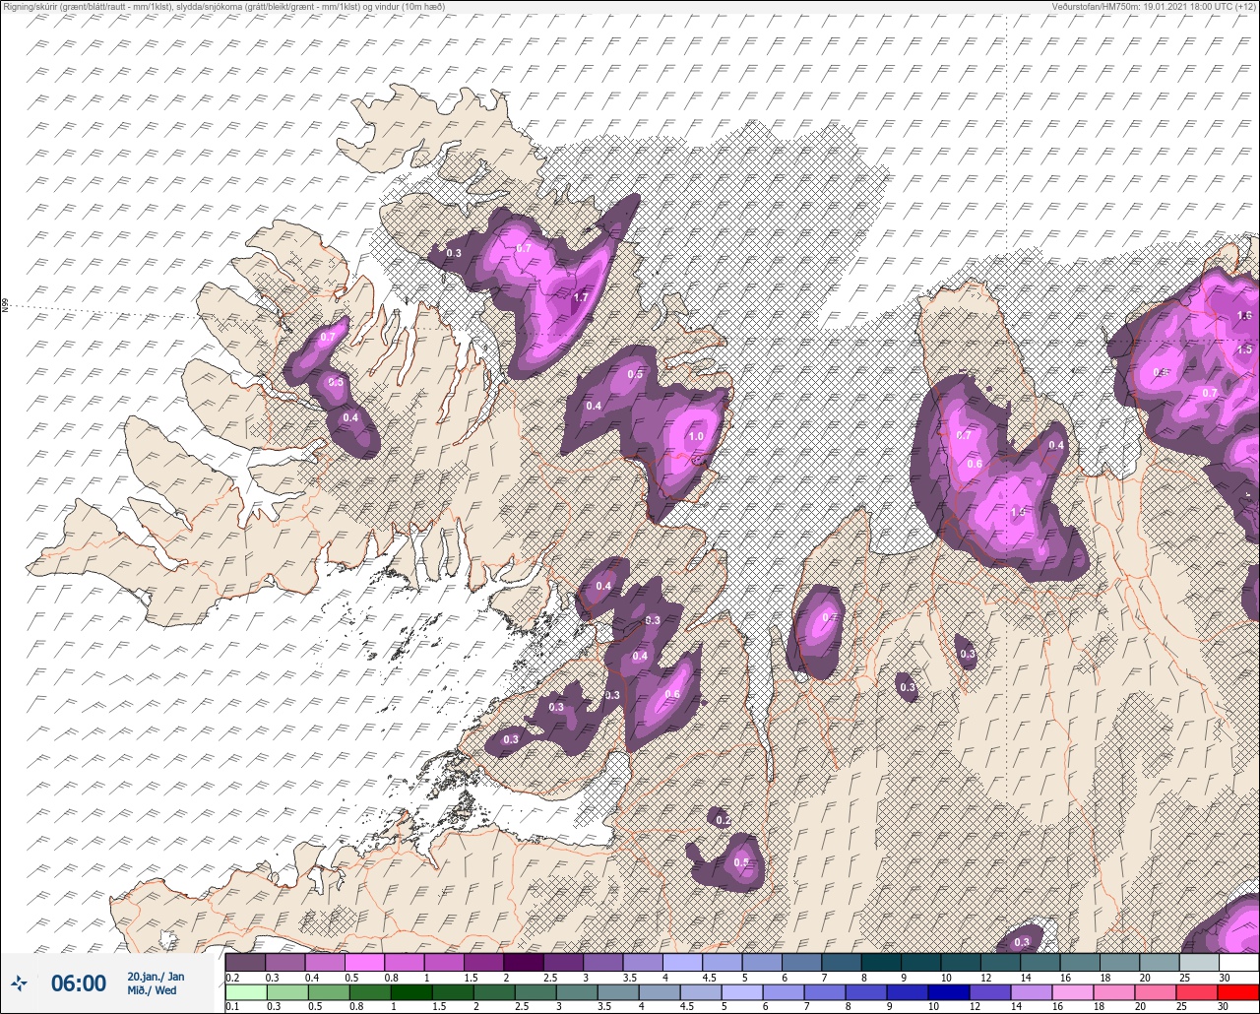Screen dimensions: 1260x1014
Task: Pick the violet rain swatch labelled 14
Action: 1031,992
